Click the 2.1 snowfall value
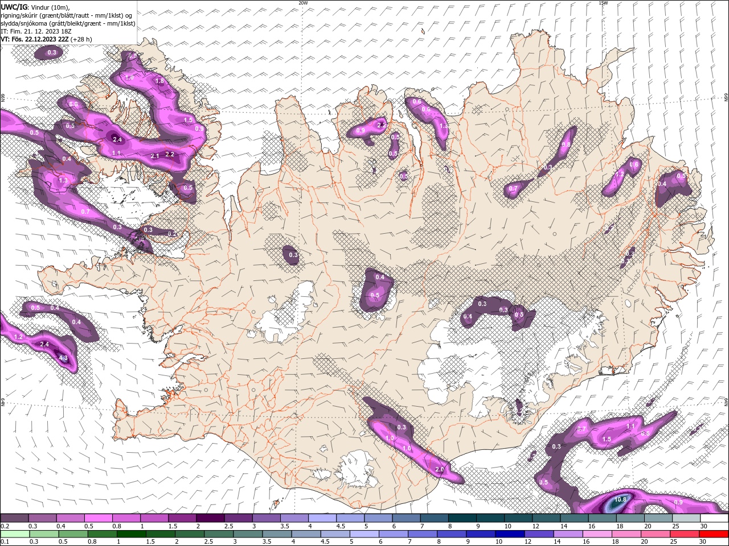 tap(154, 156)
